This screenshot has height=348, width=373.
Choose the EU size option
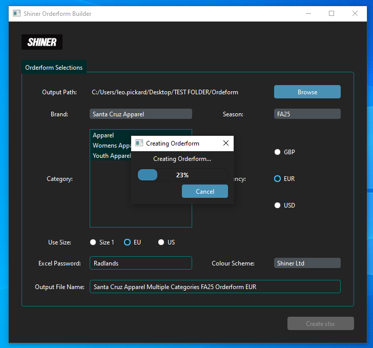coord(128,242)
